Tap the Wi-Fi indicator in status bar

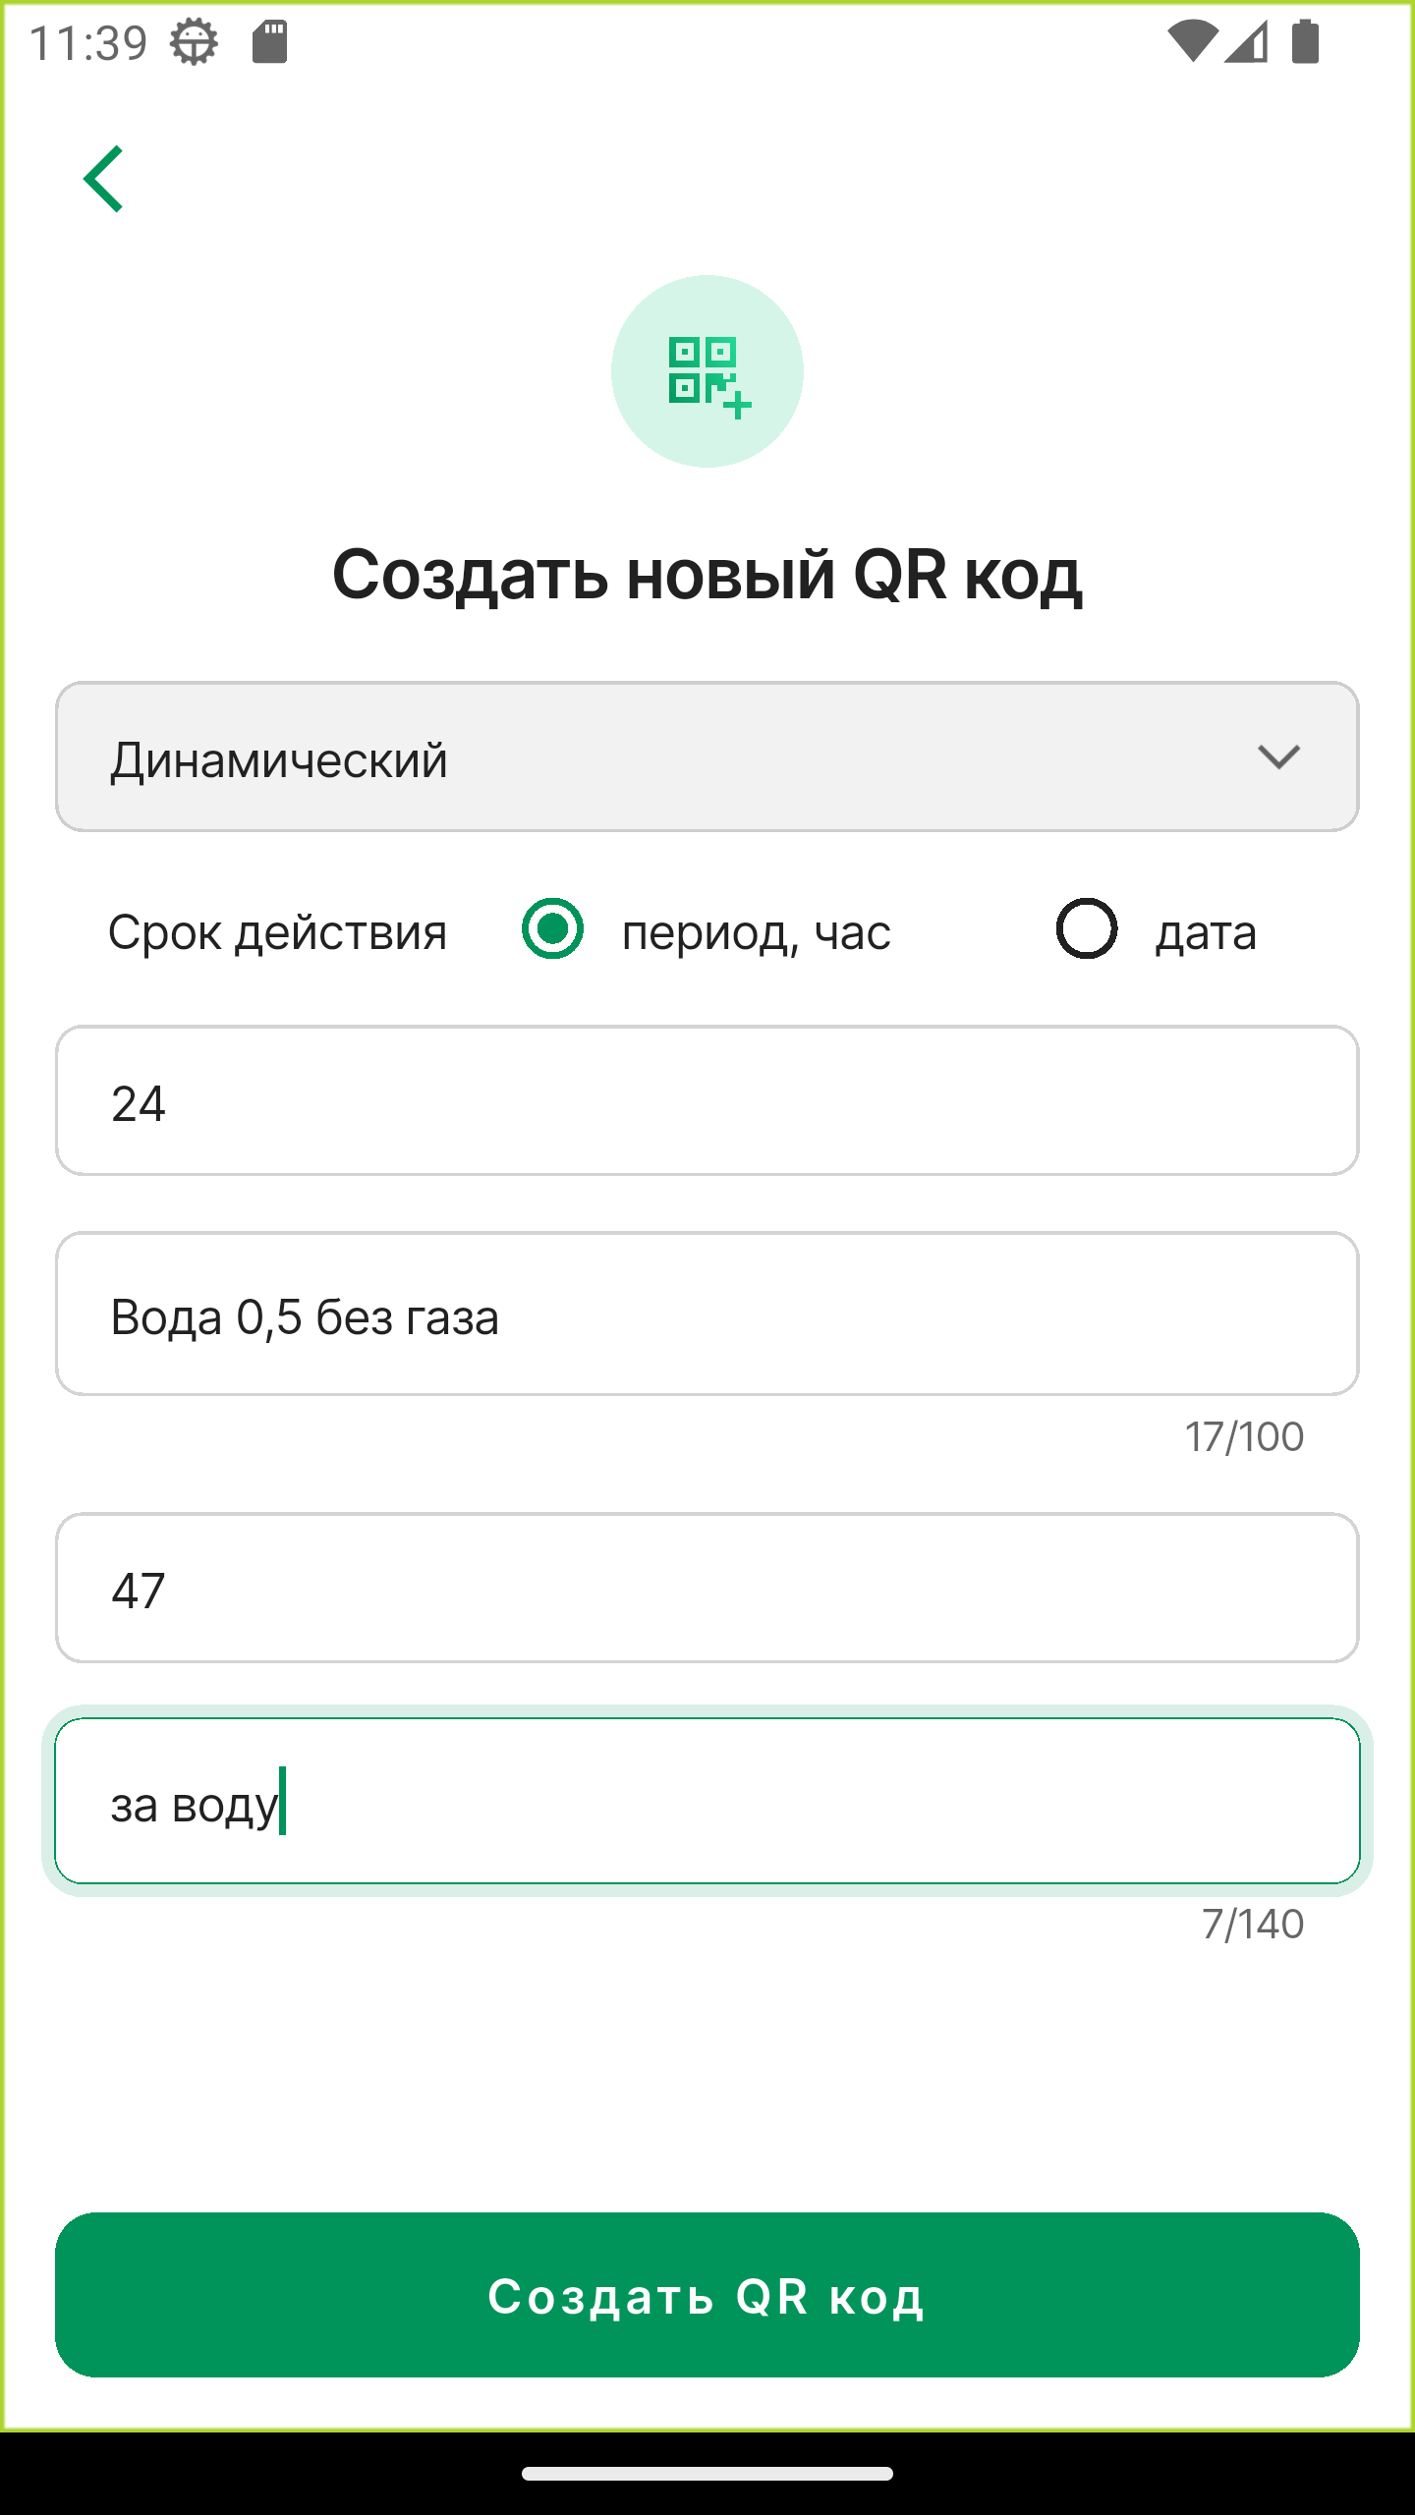[1192, 39]
